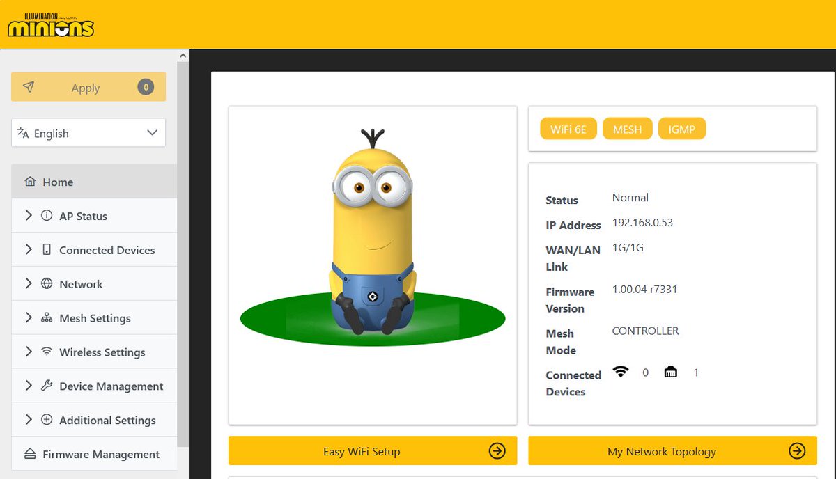Screen dimensions: 836x479
Task: Click the Mesh Settings nodes icon
Action: coord(47,318)
